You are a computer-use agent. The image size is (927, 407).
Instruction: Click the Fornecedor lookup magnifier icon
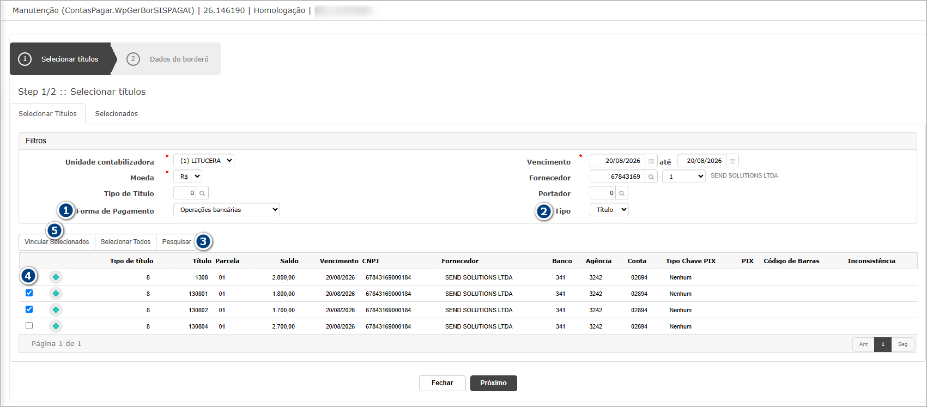click(x=651, y=177)
